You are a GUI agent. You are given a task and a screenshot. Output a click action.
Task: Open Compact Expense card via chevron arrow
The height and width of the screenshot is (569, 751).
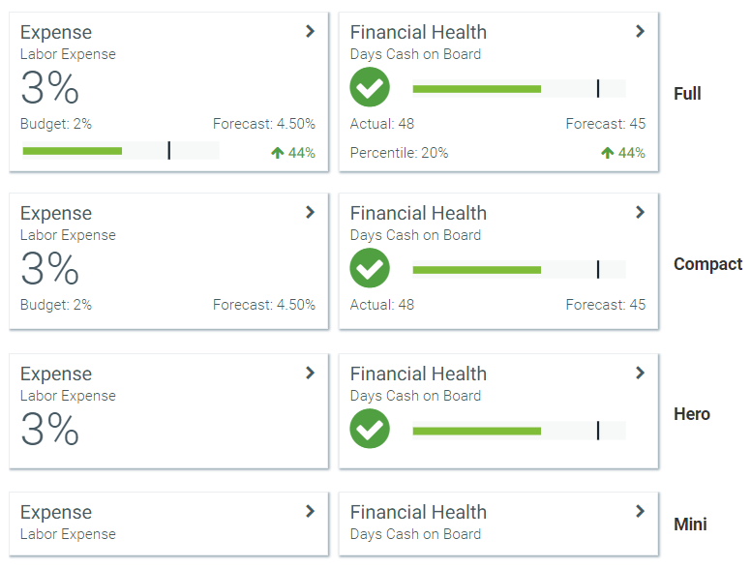[310, 212]
